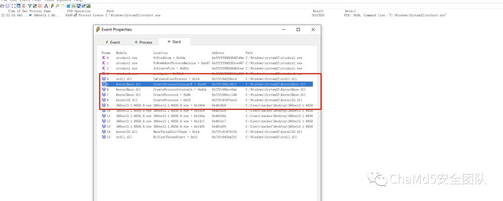The width and height of the screenshot is (503, 201).
Task: Select the highlighted CreateProcessInternalW + 0xe91 frame
Action: coord(207,84)
